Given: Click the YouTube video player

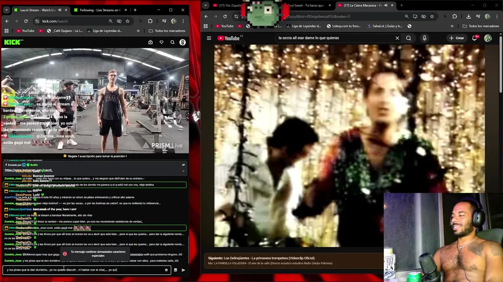Looking at the screenshot, I should pos(349,146).
